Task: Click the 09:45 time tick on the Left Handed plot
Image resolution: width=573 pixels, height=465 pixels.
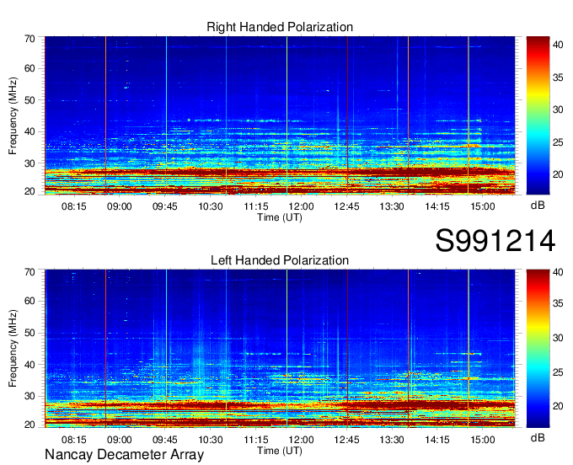Action: tap(165, 440)
